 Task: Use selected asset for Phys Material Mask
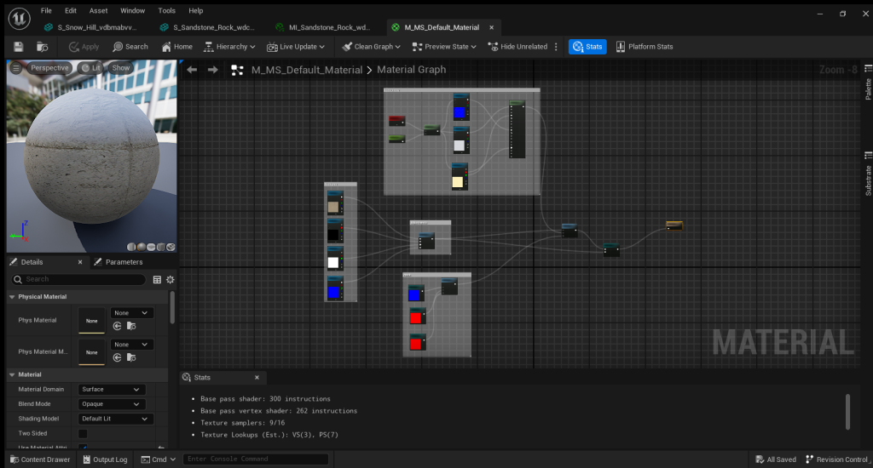pos(118,358)
